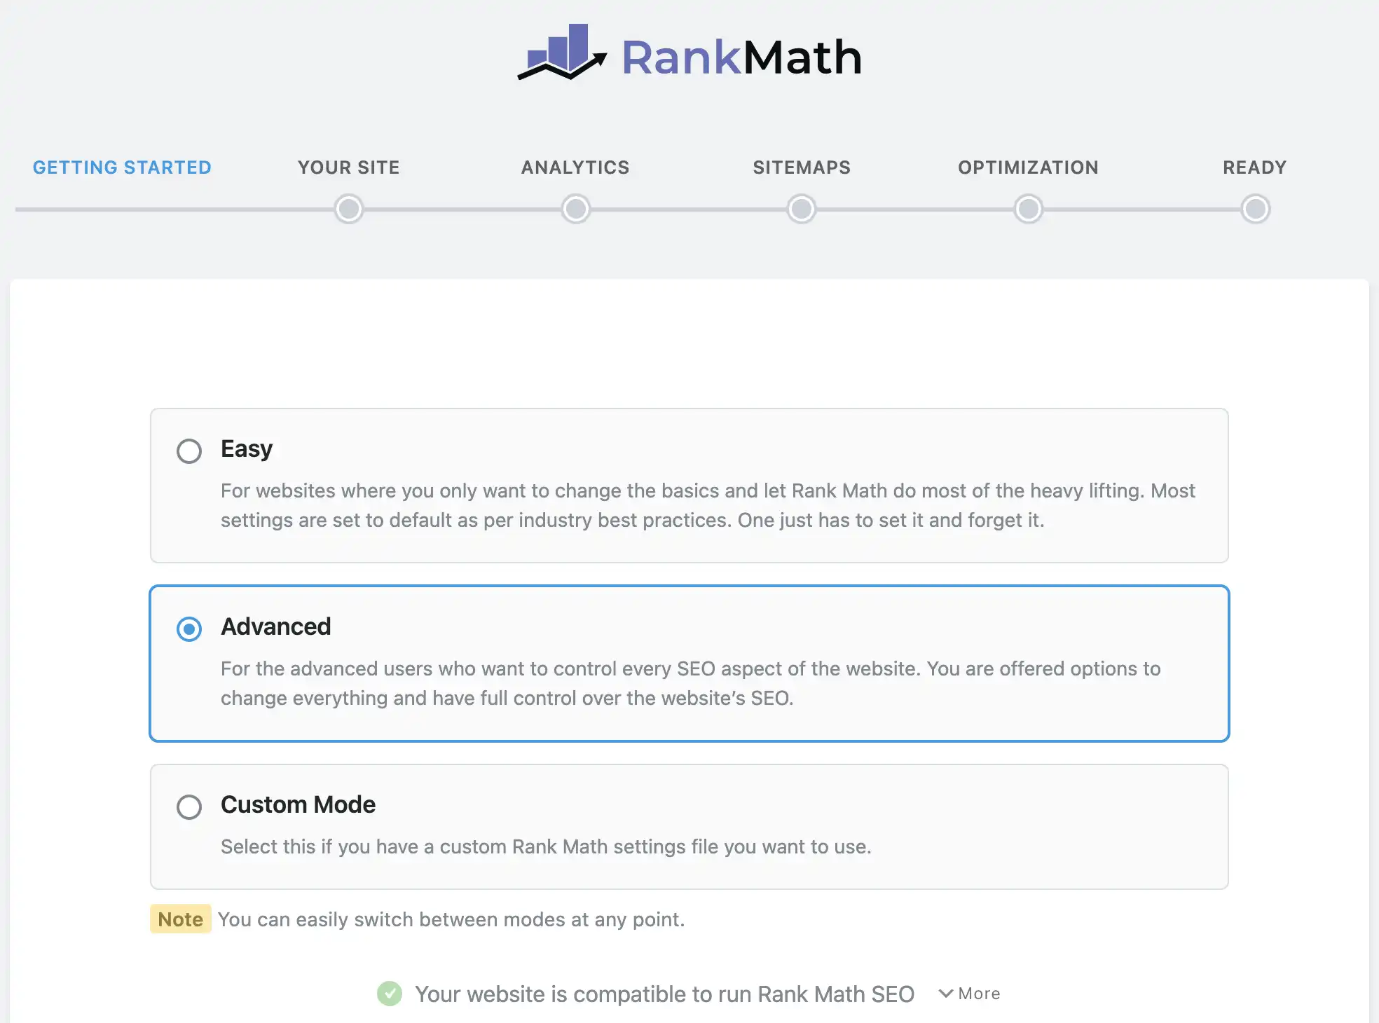Select the Easy mode radio button
The height and width of the screenshot is (1023, 1379).
click(x=189, y=451)
